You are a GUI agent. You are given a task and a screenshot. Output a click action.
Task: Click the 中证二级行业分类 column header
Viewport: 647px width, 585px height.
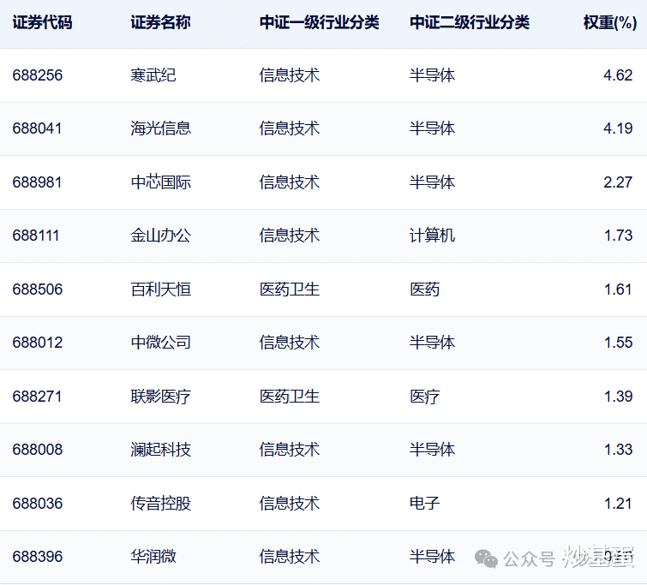(470, 22)
